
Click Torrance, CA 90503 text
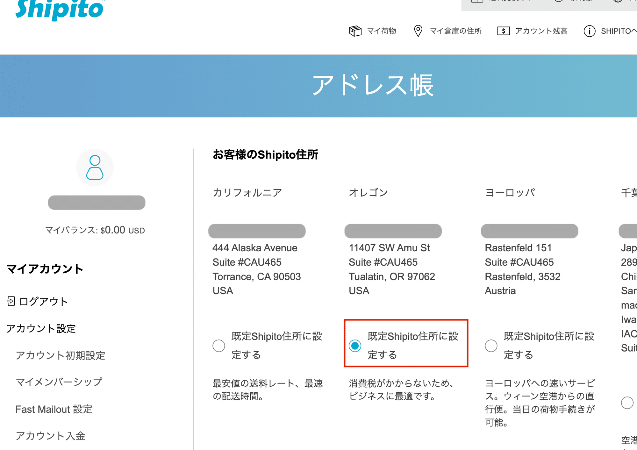coord(257,276)
